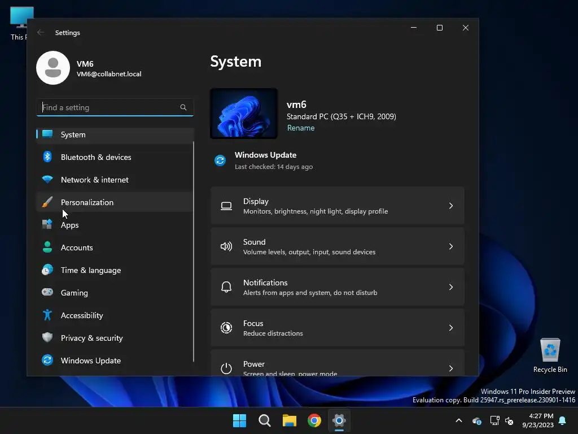Open Recycle Bin desktop icon

pyautogui.click(x=550, y=356)
